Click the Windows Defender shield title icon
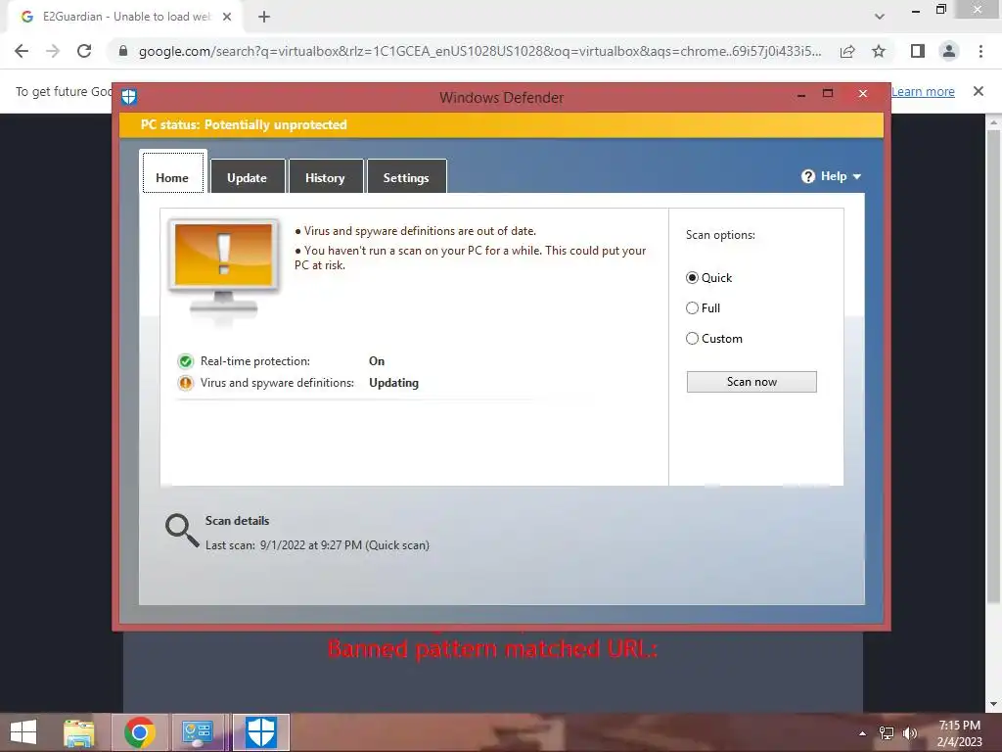Image resolution: width=1002 pixels, height=752 pixels. click(129, 97)
